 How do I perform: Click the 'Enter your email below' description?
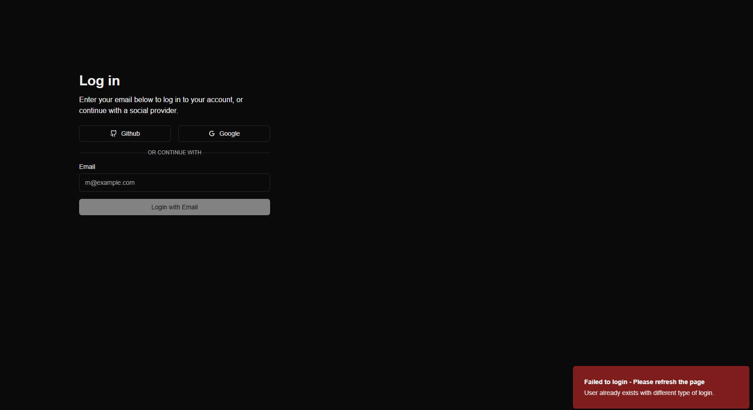click(x=161, y=105)
